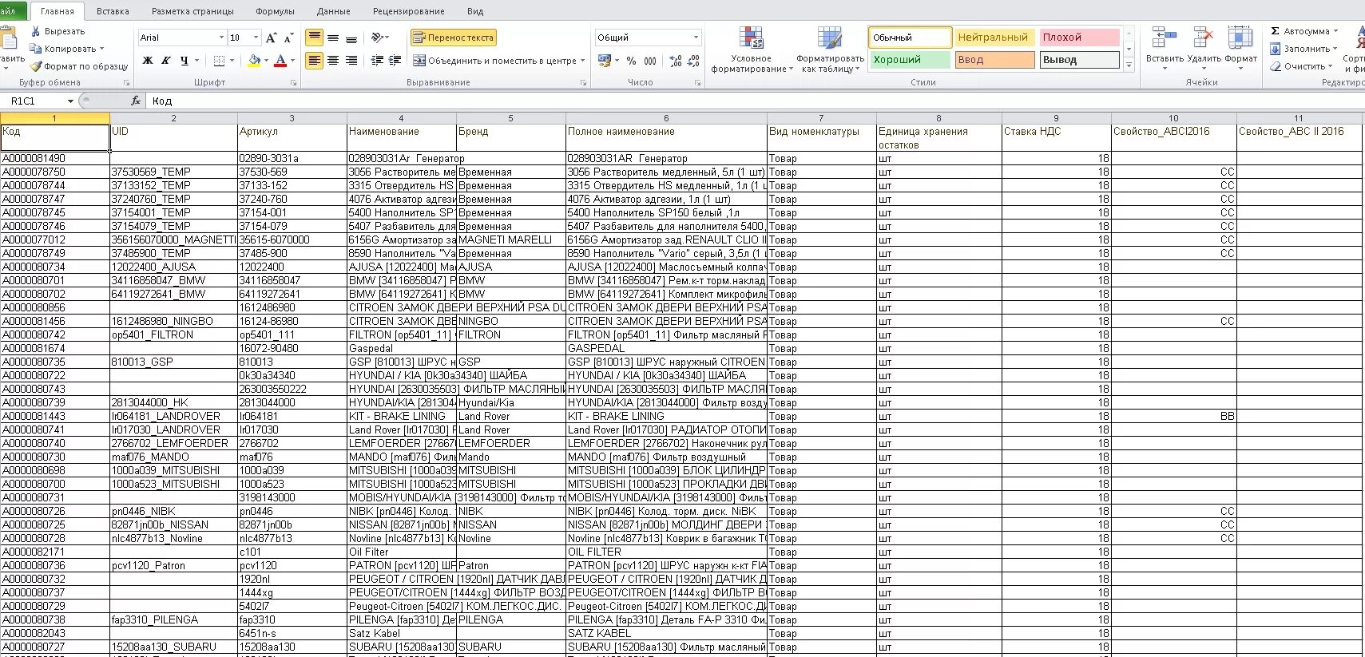Toggle bottom vertical alignment
The height and width of the screenshot is (657, 1365).
click(x=351, y=38)
